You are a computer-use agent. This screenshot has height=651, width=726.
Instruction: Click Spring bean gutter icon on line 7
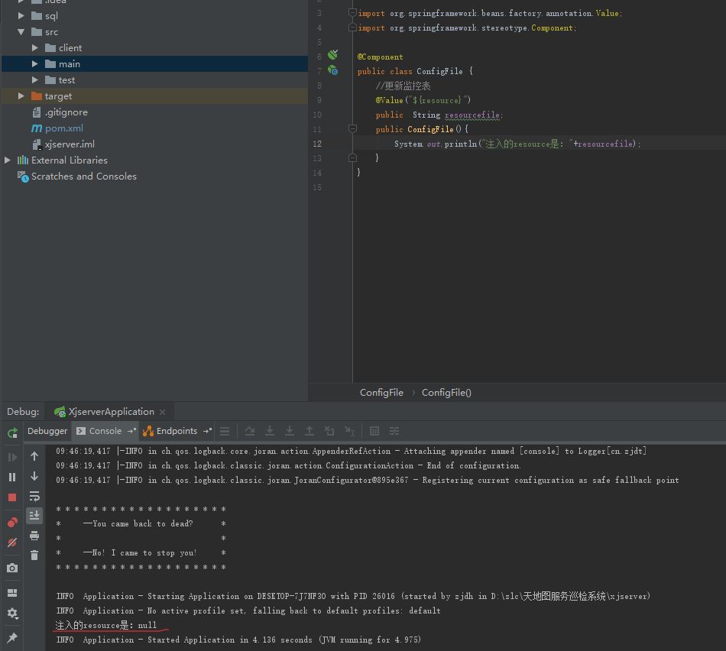pyautogui.click(x=333, y=70)
